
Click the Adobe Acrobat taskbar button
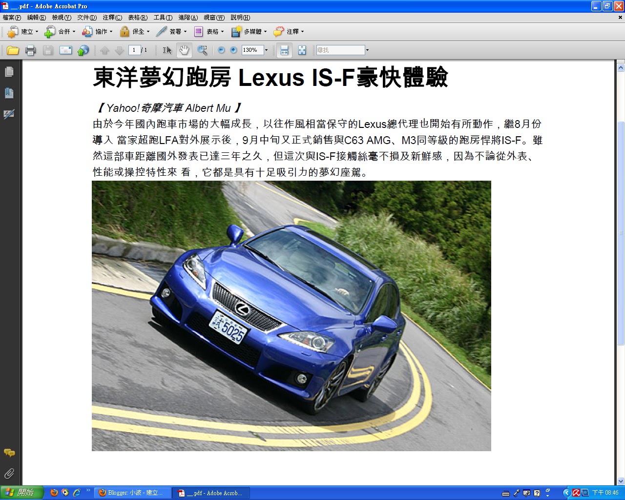(212, 493)
